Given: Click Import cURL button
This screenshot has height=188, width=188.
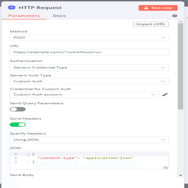Looking at the screenshot, I should [151, 24].
